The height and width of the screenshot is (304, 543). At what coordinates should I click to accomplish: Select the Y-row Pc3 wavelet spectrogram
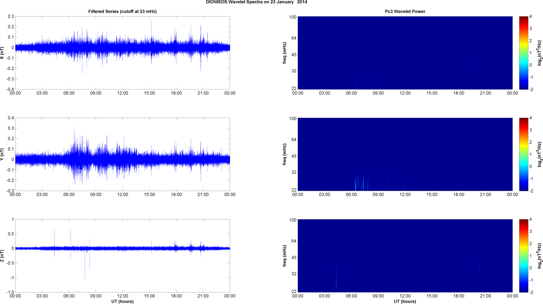point(405,154)
